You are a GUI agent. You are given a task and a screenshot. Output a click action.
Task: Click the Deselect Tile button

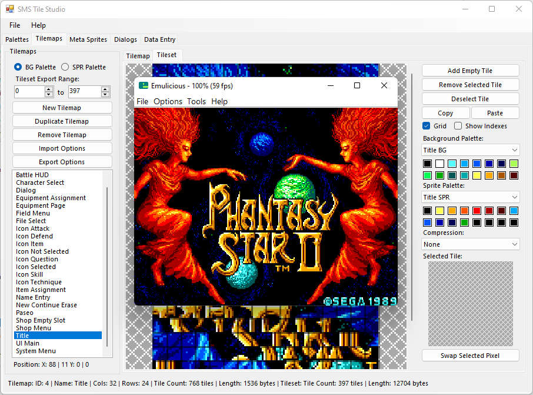471,99
